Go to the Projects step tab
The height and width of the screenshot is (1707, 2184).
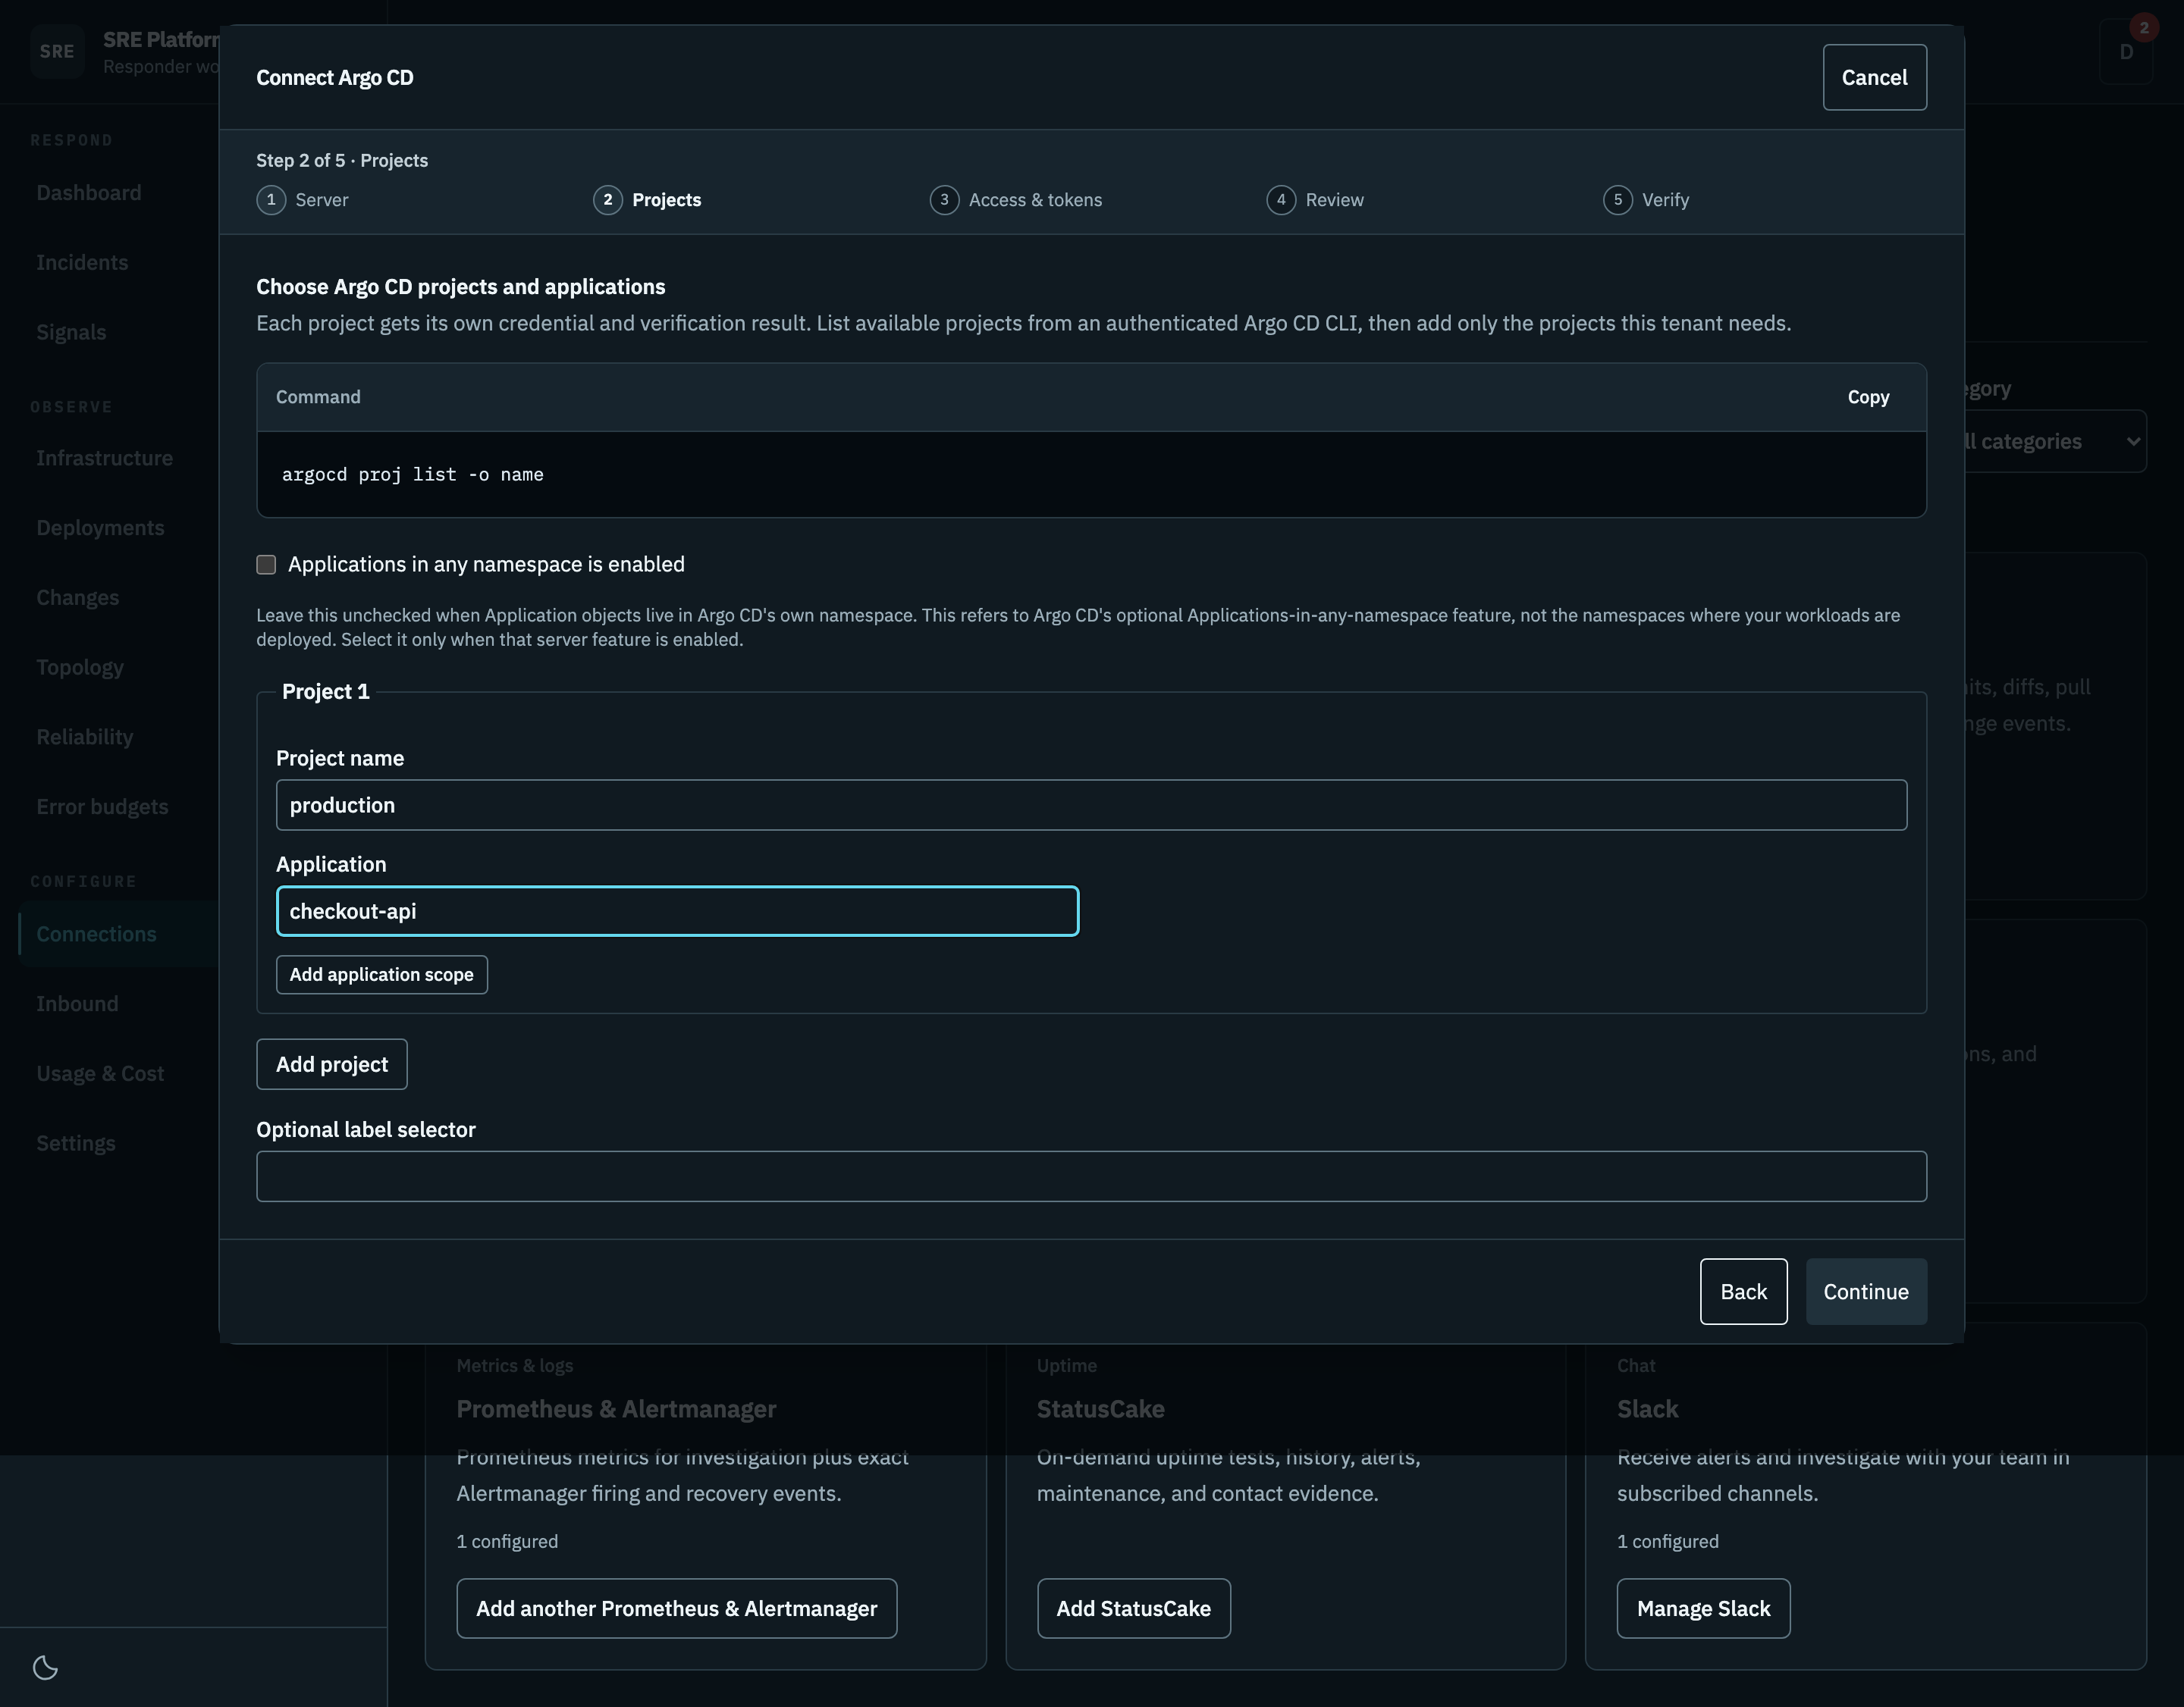(x=647, y=200)
